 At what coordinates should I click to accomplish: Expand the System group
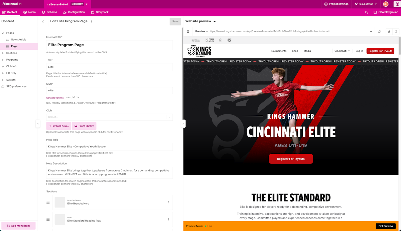(3, 80)
